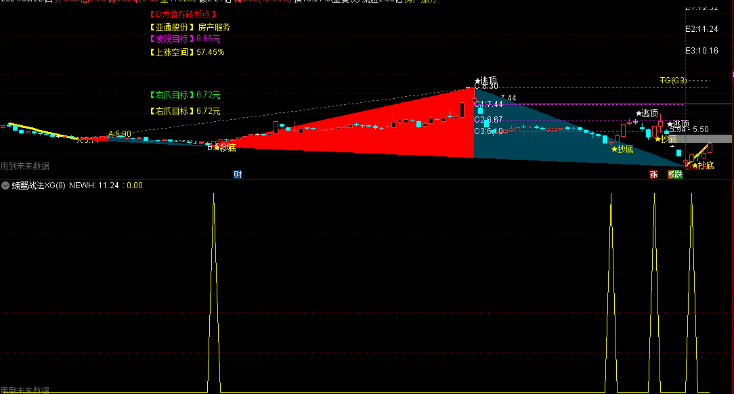Click the green 【右爪目标】6.72元 label
This screenshot has width=734, height=394.
185,95
